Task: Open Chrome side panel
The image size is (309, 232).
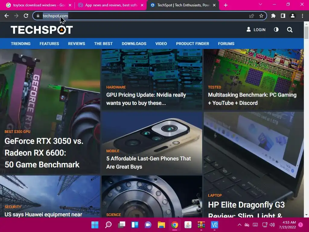Action: (283, 16)
